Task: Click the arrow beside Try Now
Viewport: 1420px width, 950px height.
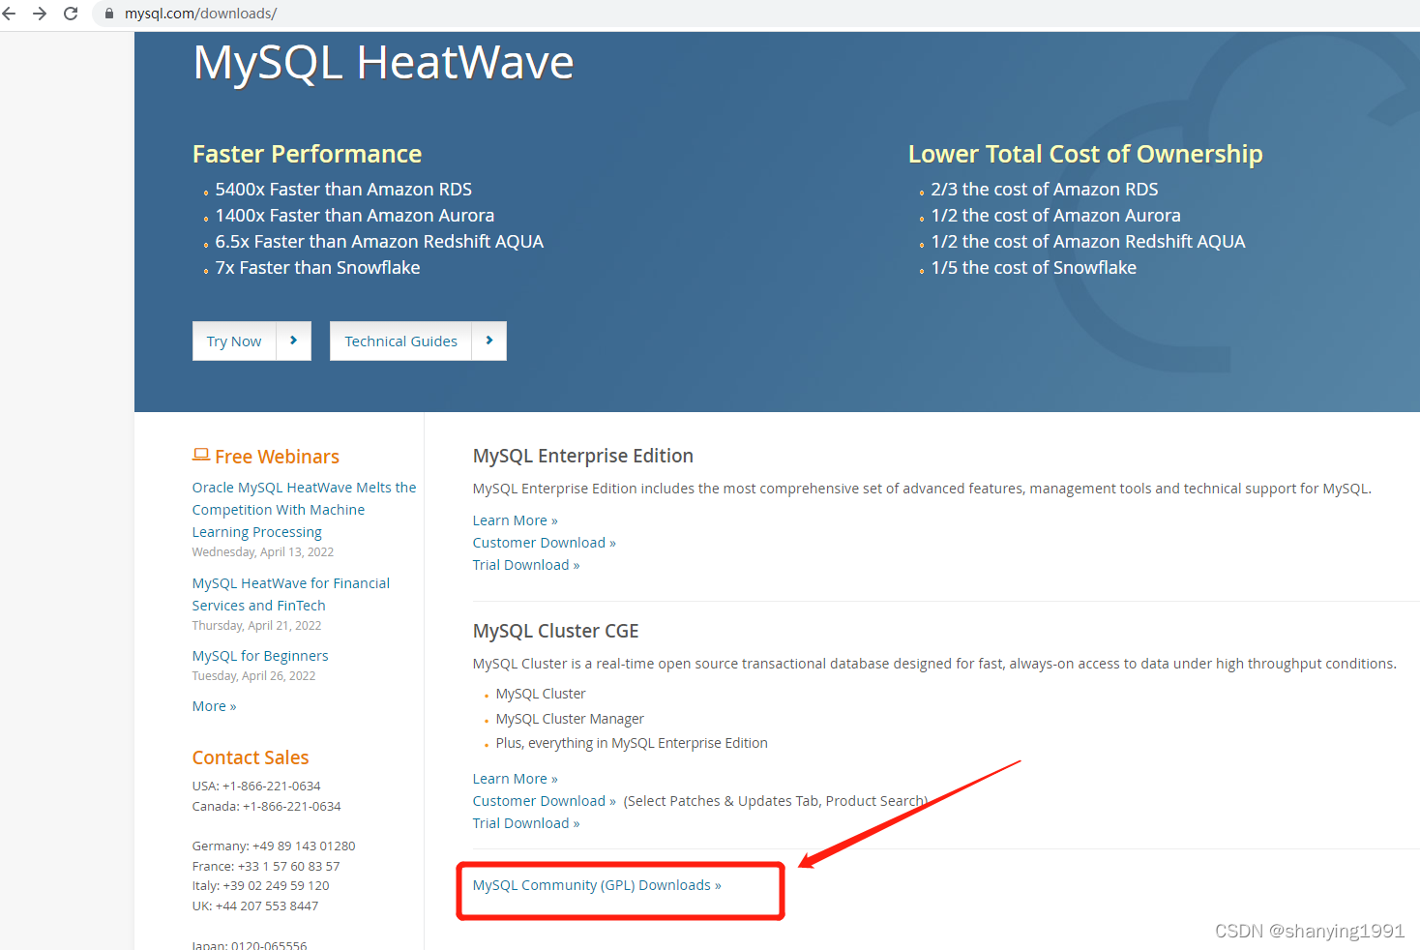Action: click(294, 341)
